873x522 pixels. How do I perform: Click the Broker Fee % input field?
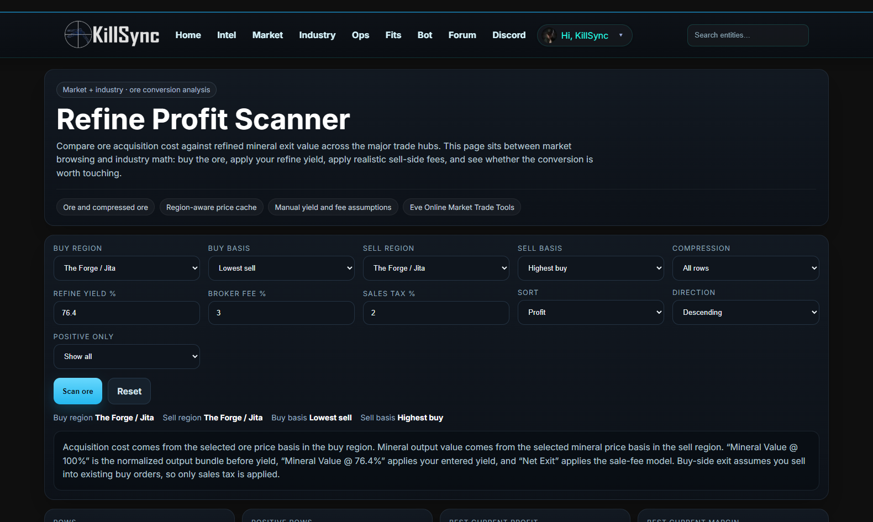[x=281, y=313]
